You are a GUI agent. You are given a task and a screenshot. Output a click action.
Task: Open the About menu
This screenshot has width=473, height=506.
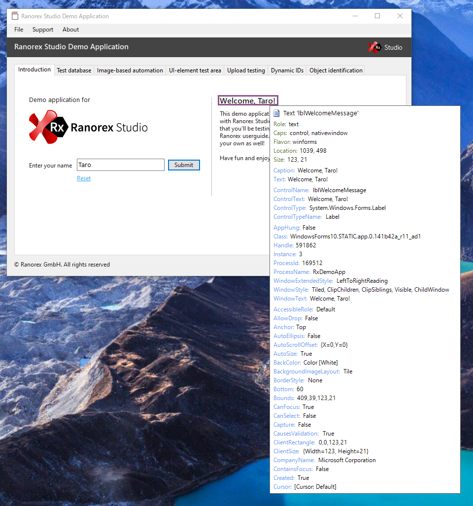[x=70, y=30]
